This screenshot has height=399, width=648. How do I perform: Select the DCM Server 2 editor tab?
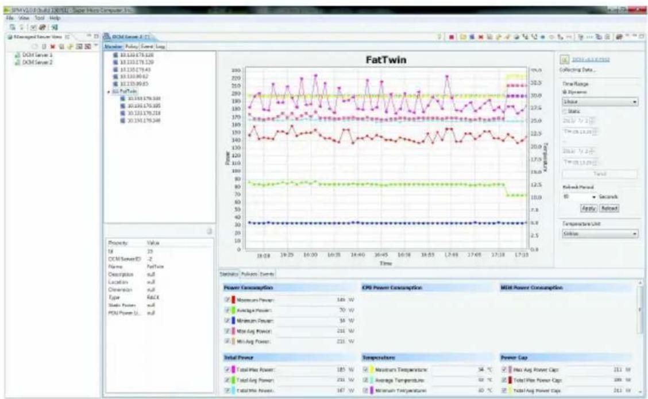[127, 37]
